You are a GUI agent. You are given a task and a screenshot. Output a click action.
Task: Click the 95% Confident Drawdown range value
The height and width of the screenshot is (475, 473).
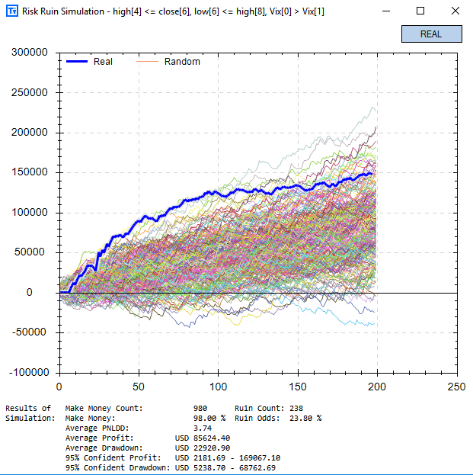(225, 467)
